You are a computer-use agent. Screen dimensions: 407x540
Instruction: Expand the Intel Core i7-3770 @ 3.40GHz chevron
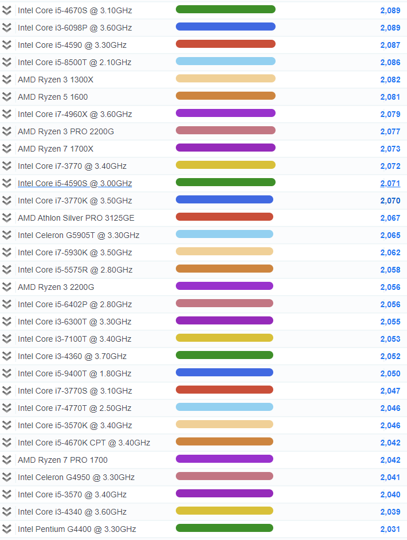tap(6, 166)
